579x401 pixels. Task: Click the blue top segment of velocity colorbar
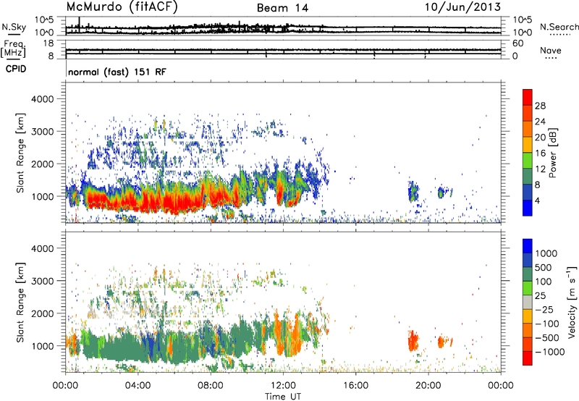pos(528,246)
